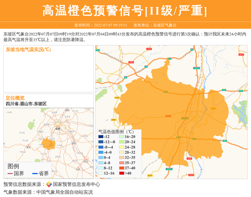Click the 定位概览 panel heading
This screenshot has height=197, width=251.
click(15, 97)
